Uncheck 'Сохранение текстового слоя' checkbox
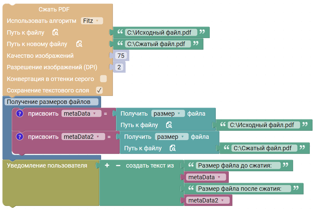This screenshot has width=315, height=209. coord(99,90)
